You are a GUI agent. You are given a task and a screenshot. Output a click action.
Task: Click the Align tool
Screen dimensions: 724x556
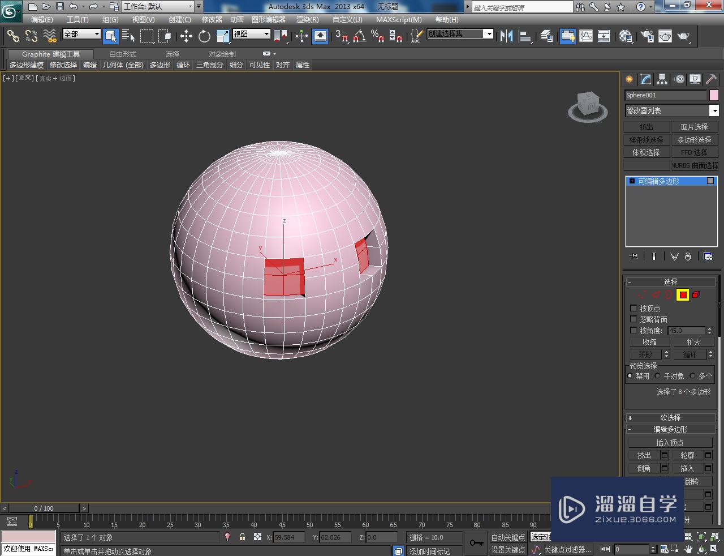(x=525, y=36)
